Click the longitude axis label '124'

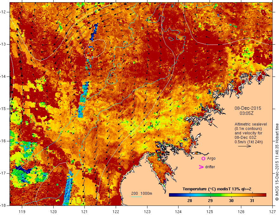click(x=178, y=212)
